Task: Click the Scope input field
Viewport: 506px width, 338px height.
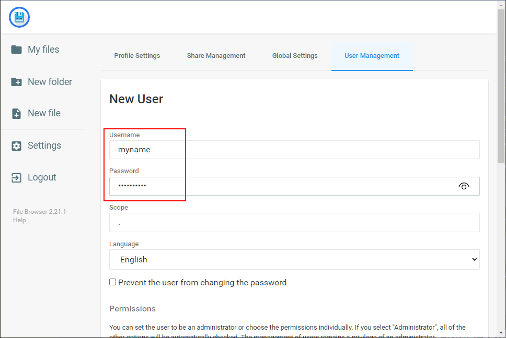Action: [294, 223]
